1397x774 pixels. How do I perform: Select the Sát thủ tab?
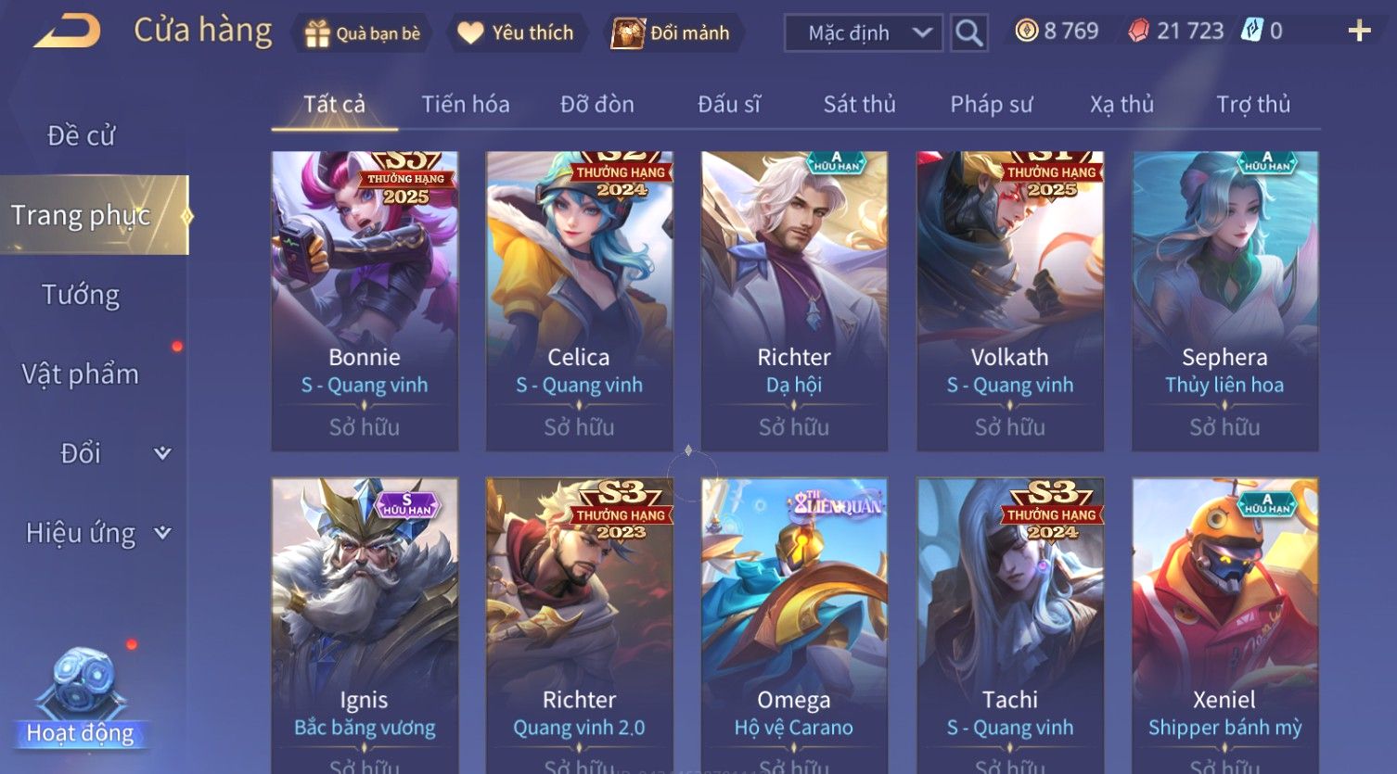pyautogui.click(x=859, y=105)
